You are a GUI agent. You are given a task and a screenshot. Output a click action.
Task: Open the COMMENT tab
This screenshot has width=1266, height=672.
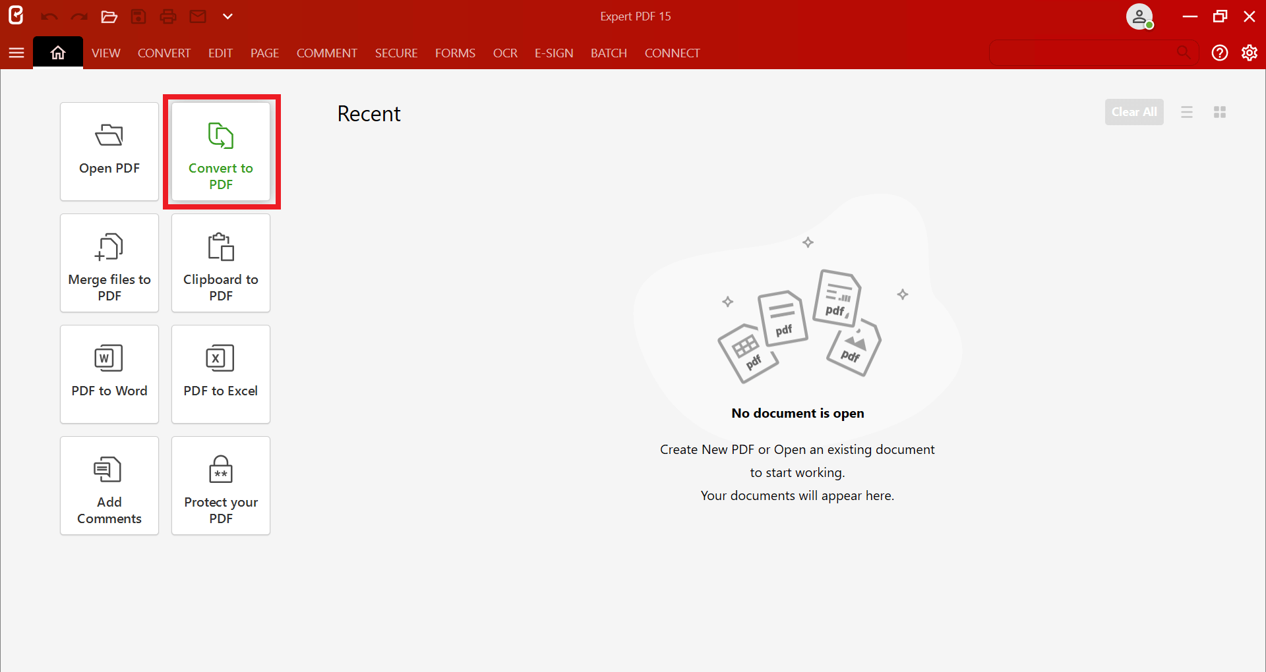tap(327, 53)
